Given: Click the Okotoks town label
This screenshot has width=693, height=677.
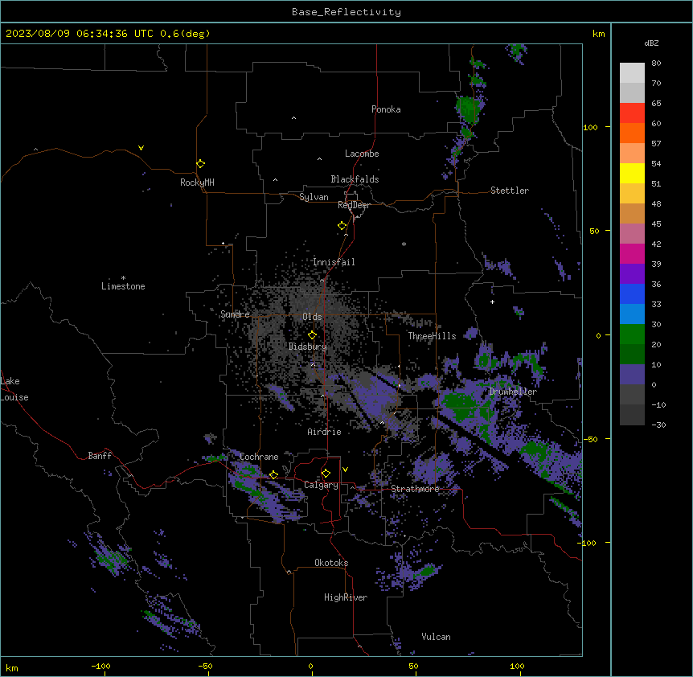Looking at the screenshot, I should (331, 563).
